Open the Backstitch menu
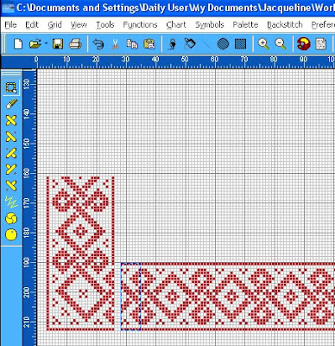 coord(285,25)
